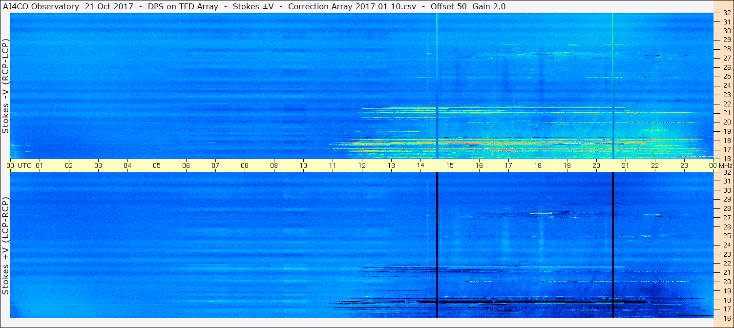
Task: Click 28 MHz tick in the Stokes -V panel
Action: click(x=727, y=49)
